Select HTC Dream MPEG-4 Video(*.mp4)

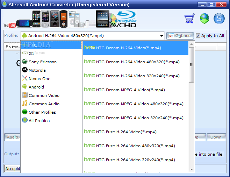(x=136, y=90)
